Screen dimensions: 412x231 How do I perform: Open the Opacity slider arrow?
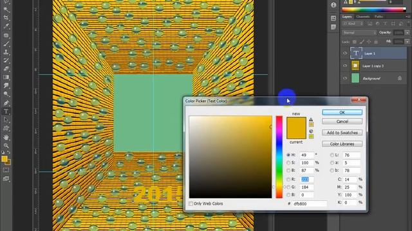(407, 33)
